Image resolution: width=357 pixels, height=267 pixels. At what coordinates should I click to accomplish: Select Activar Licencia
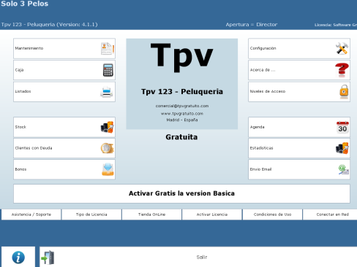(212, 214)
